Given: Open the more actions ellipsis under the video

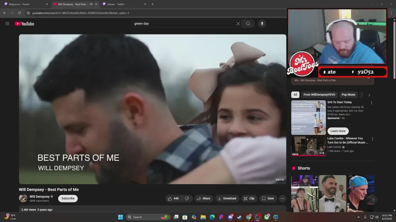Looking at the screenshot, I should 282,199.
